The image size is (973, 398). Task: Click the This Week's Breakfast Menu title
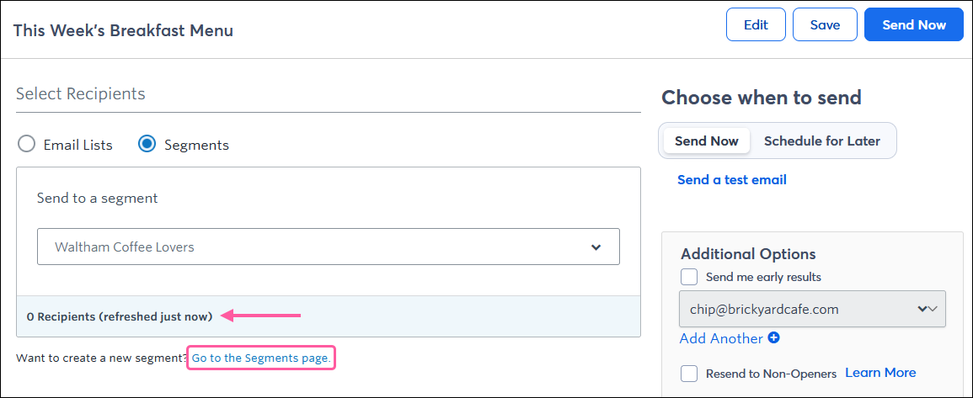pyautogui.click(x=124, y=30)
